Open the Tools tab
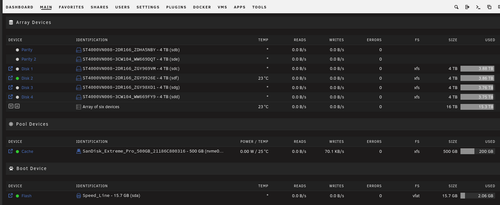The image size is (500, 205). [x=259, y=7]
